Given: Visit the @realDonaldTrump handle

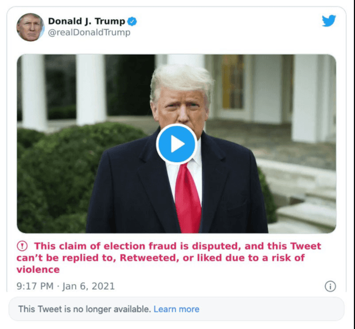Looking at the screenshot, I should pos(89,33).
